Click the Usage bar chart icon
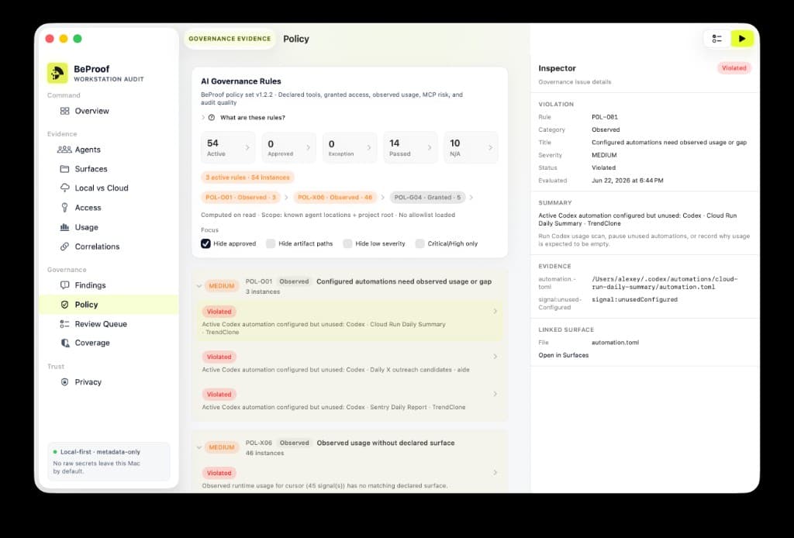794x538 pixels. tap(65, 227)
